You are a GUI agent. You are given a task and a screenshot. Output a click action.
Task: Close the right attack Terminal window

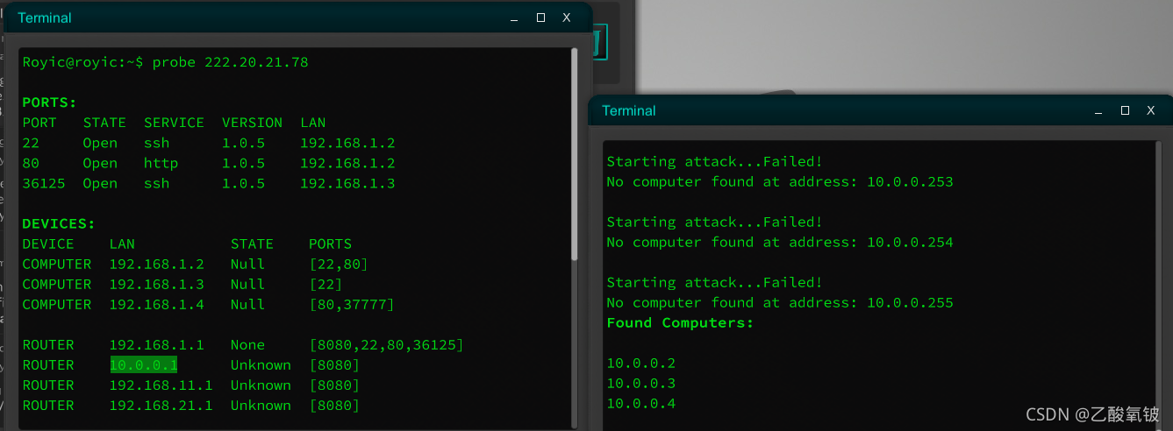(1151, 111)
